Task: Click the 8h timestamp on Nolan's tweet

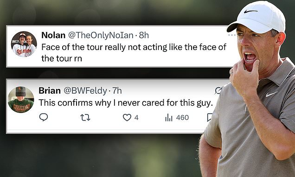Action: coord(144,35)
